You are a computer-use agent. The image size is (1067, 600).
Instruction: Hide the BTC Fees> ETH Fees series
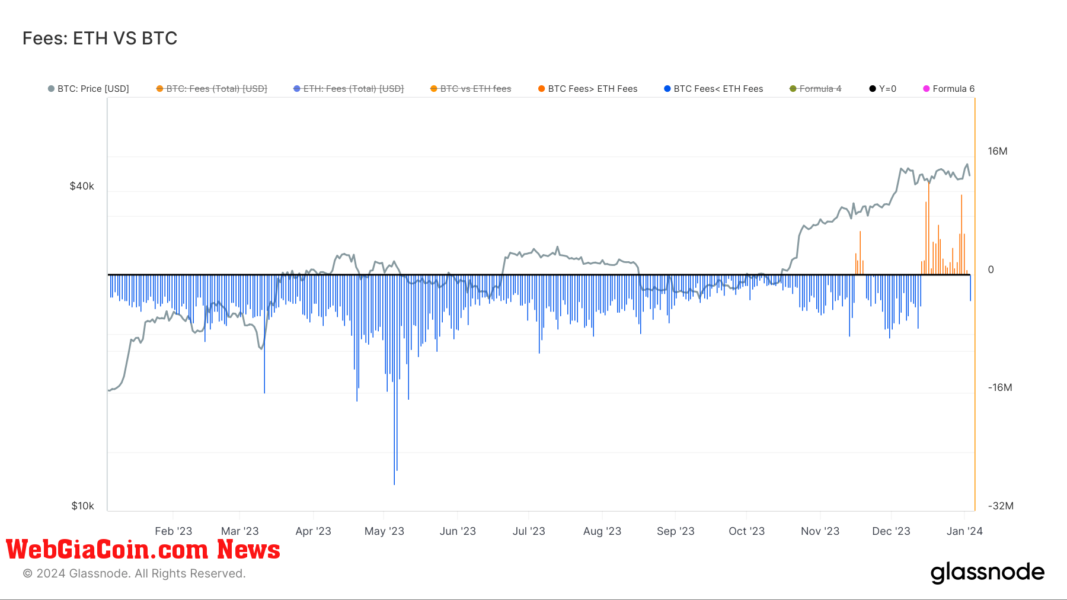pyautogui.click(x=587, y=89)
